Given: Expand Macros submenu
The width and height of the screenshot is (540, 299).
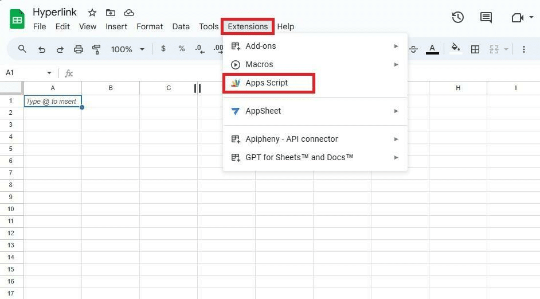Looking at the screenshot, I should coord(315,64).
